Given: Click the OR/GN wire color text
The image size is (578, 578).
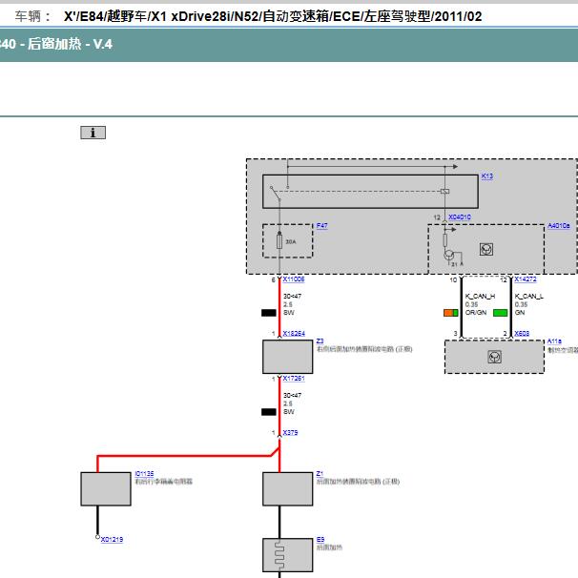Looking at the screenshot, I should (476, 313).
